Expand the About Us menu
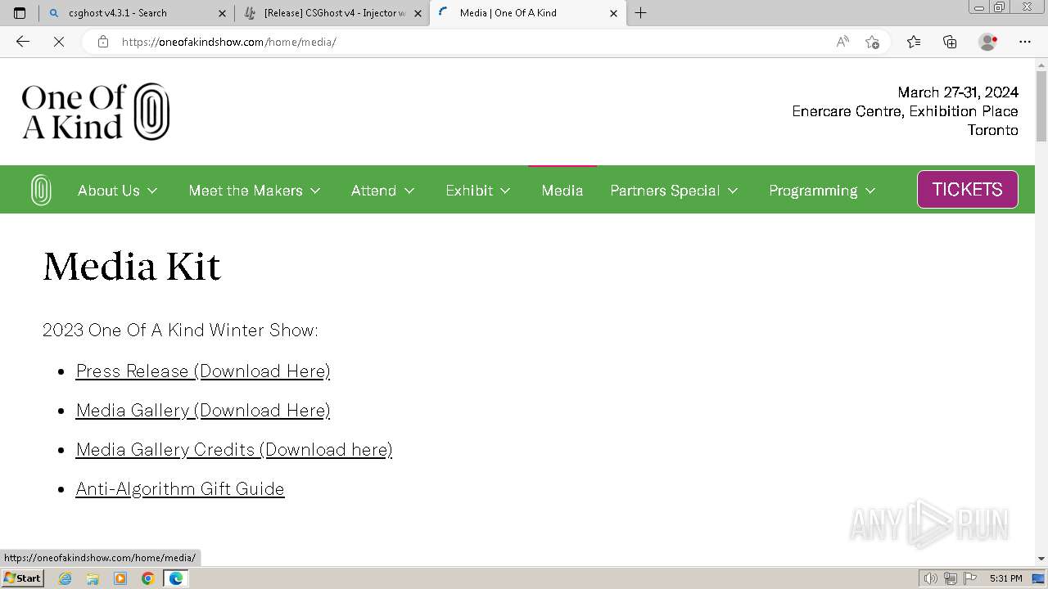Viewport: 1048px width, 589px height. pos(118,190)
